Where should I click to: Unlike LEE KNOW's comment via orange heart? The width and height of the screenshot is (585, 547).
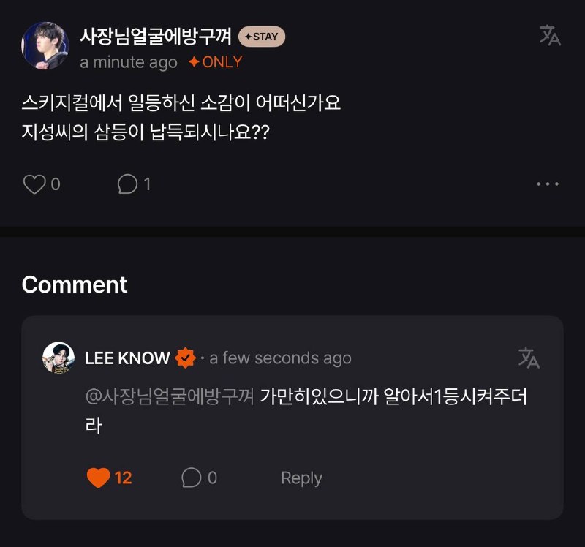pos(98,478)
